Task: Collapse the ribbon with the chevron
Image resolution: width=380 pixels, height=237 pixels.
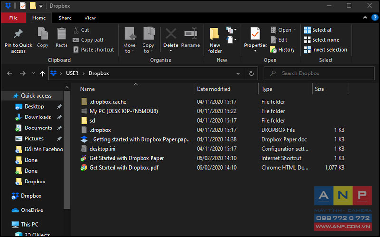Action: 365,18
